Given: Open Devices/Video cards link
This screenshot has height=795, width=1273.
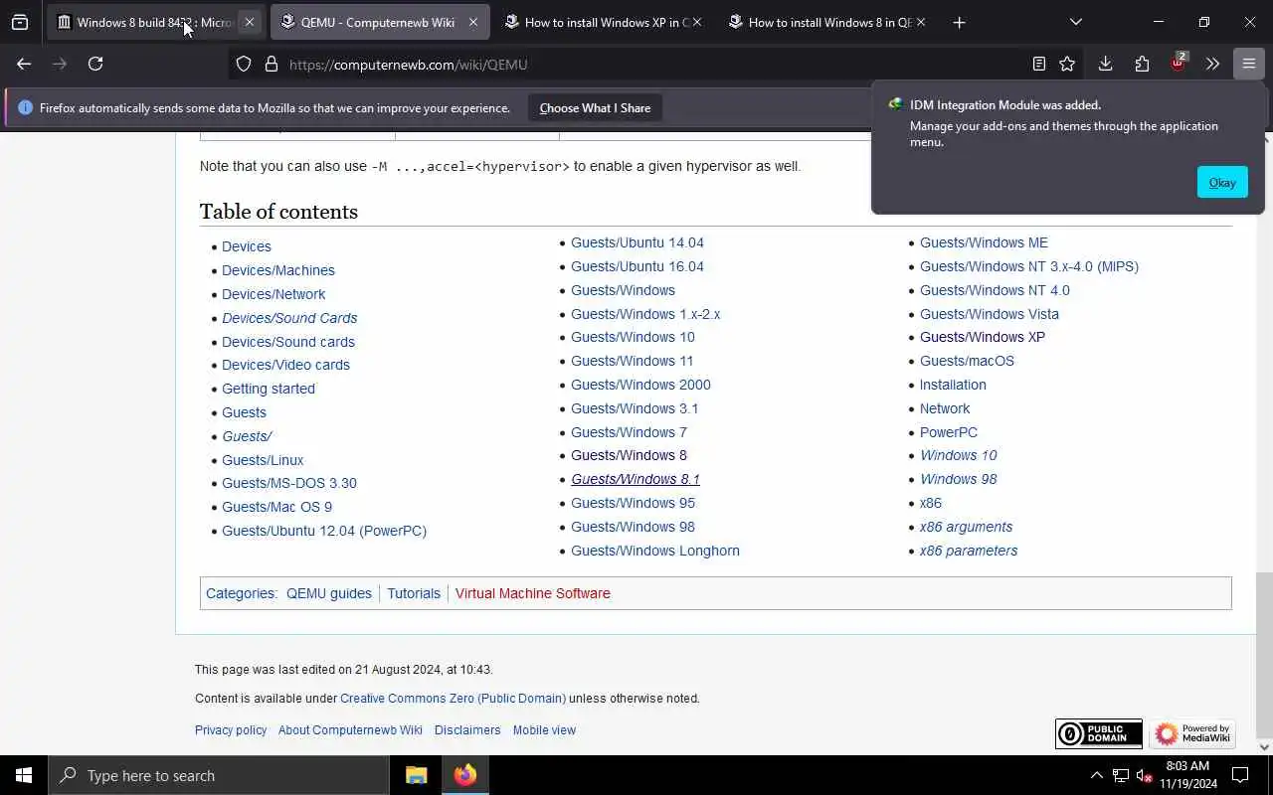Looking at the screenshot, I should click(x=285, y=365).
